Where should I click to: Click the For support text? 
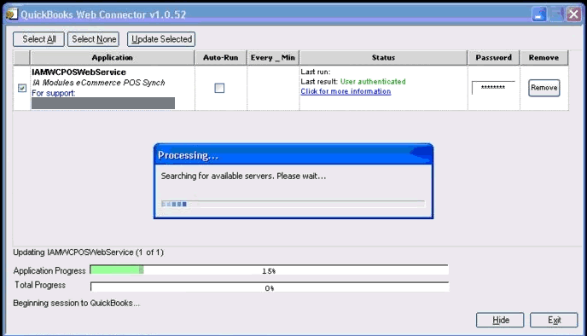click(54, 93)
